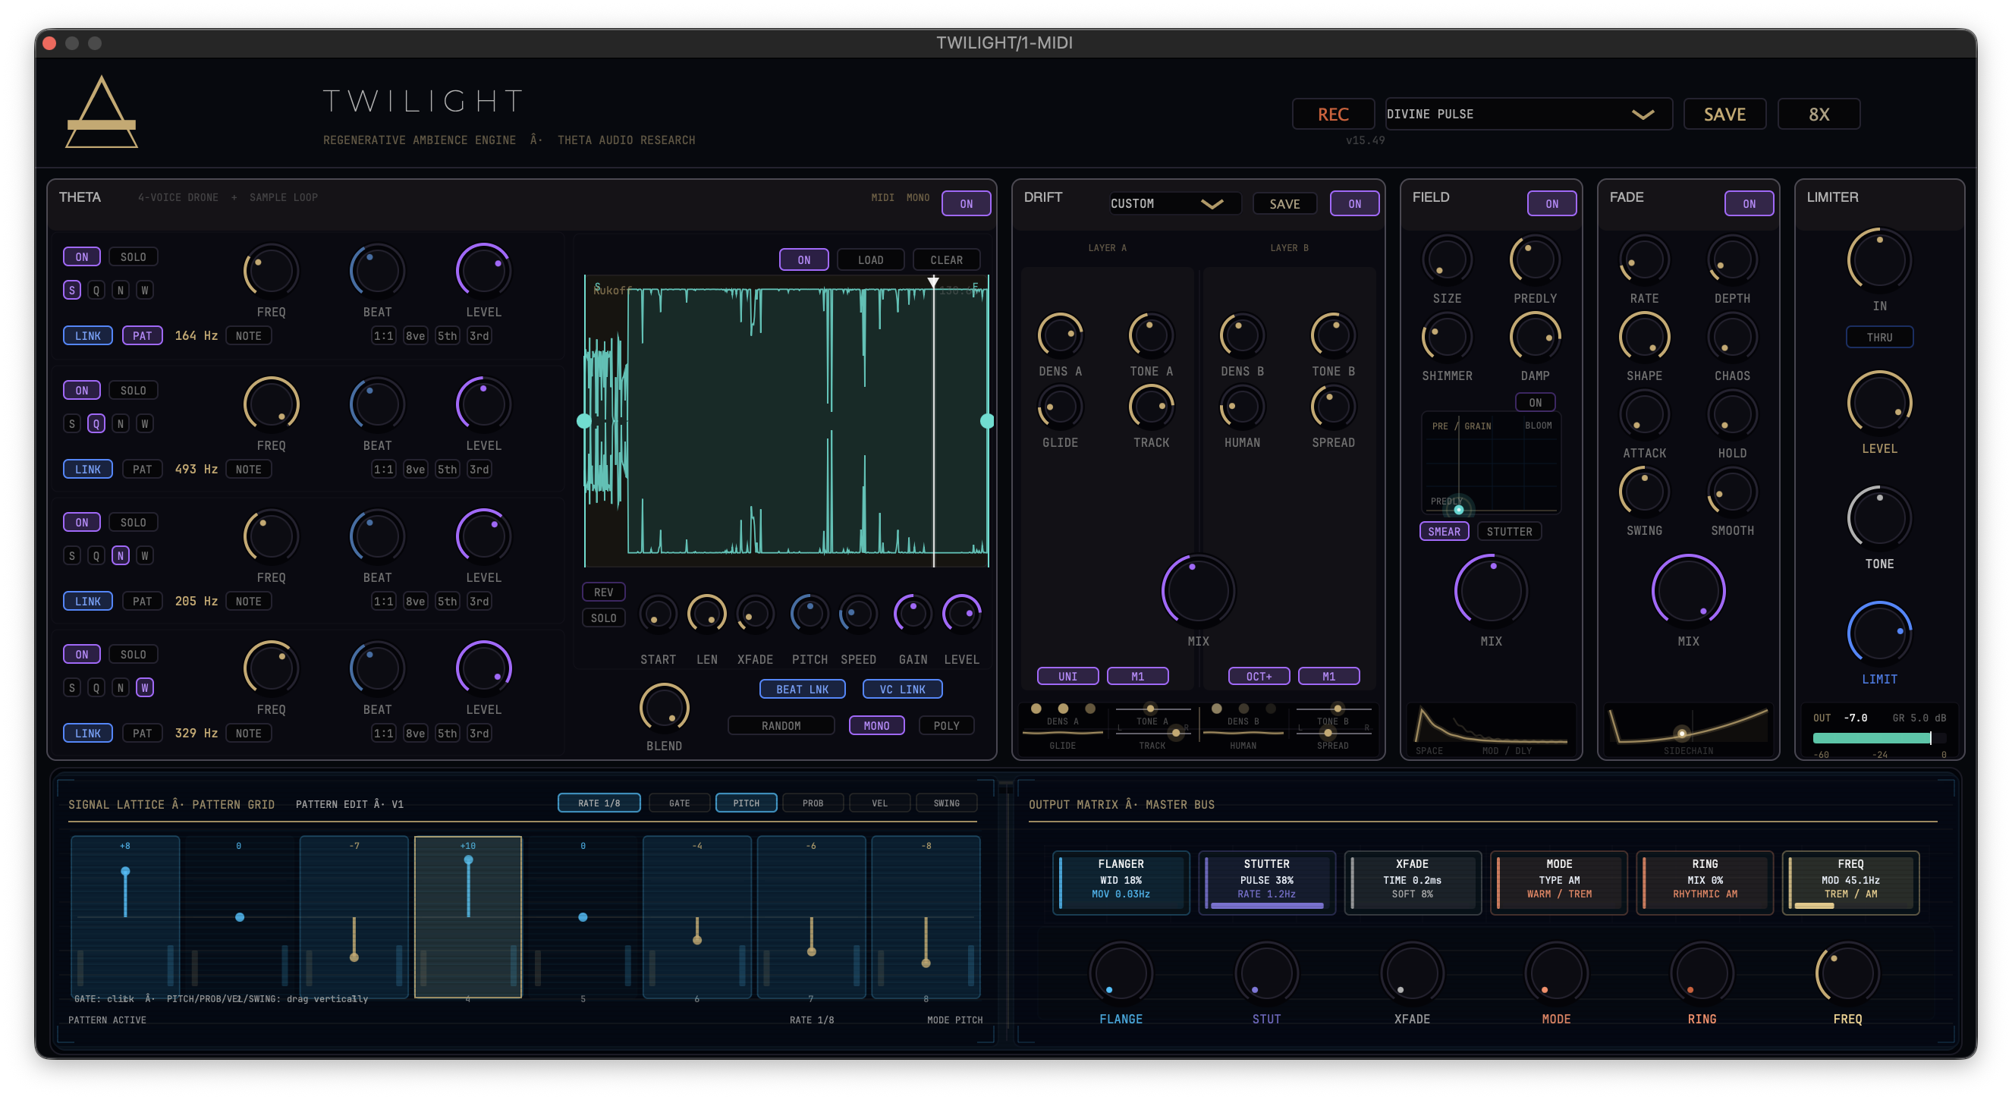Click the DENS A knob
This screenshot has height=1100, width=2012.
point(1060,336)
